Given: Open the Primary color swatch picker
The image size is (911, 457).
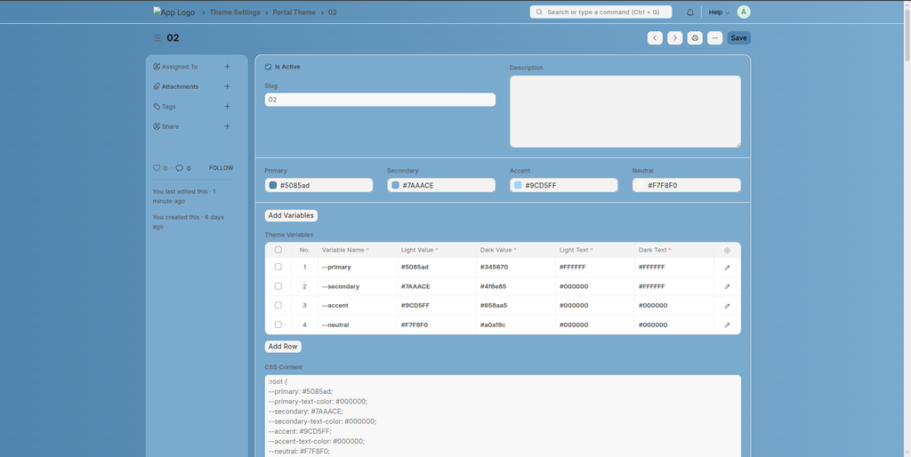Looking at the screenshot, I should pos(273,185).
